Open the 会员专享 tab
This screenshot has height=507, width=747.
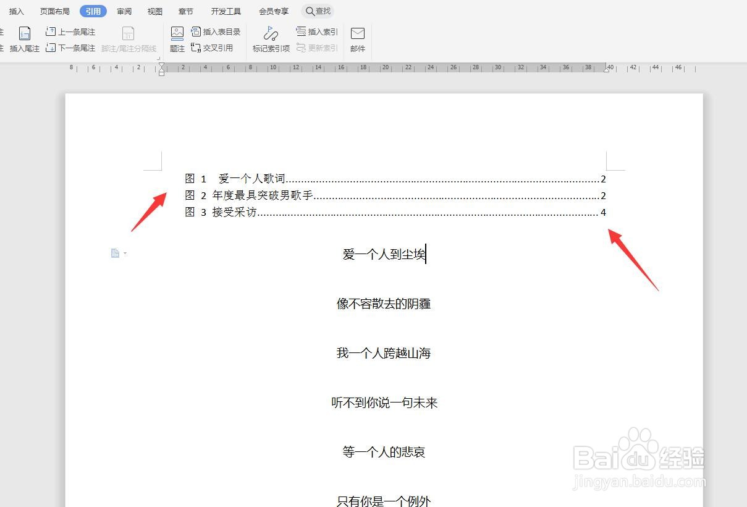point(274,11)
